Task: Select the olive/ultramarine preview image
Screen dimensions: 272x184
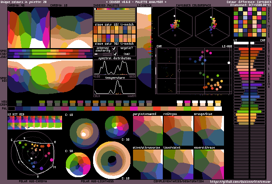Action: pyautogui.click(x=147, y=164)
